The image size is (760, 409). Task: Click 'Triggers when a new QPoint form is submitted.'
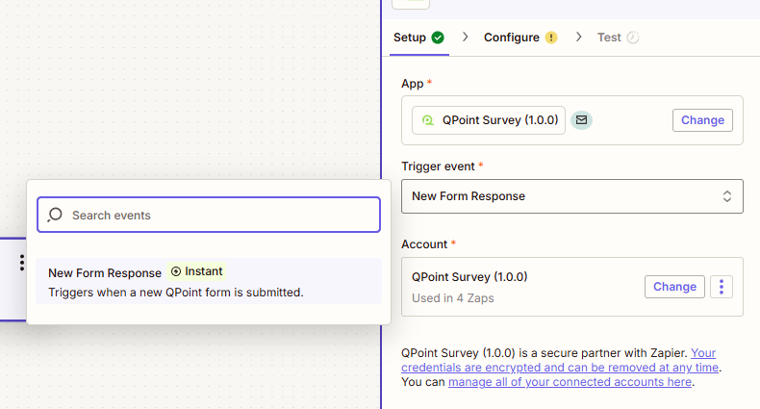(x=175, y=293)
